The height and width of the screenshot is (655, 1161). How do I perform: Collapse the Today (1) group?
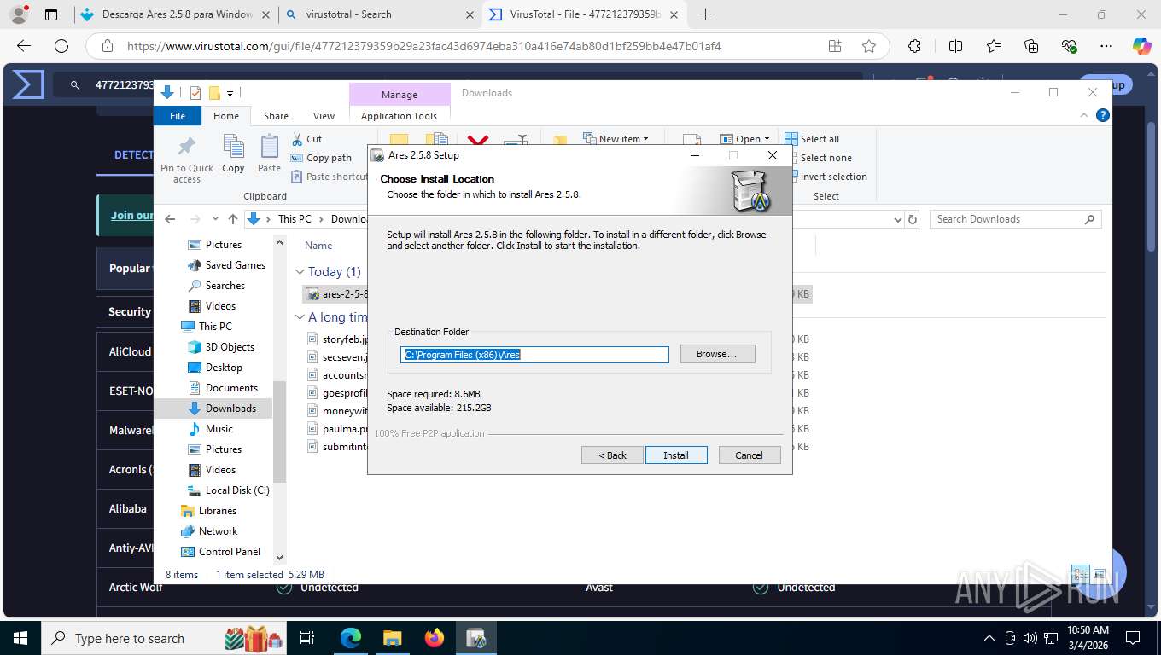click(x=300, y=272)
